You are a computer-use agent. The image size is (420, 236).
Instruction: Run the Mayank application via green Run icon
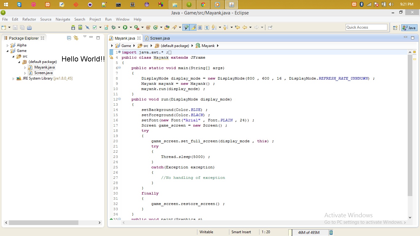click(125, 27)
